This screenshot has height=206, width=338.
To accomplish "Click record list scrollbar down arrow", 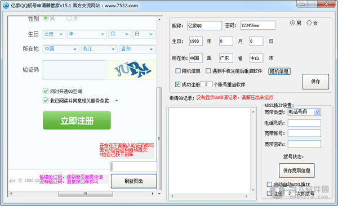I will [x=253, y=190].
